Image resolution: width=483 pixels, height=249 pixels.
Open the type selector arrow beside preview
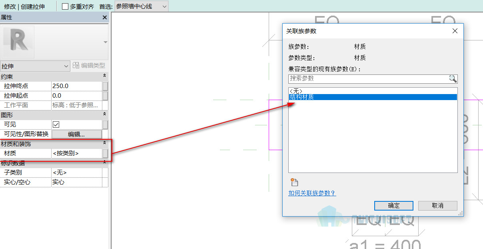tap(105, 42)
